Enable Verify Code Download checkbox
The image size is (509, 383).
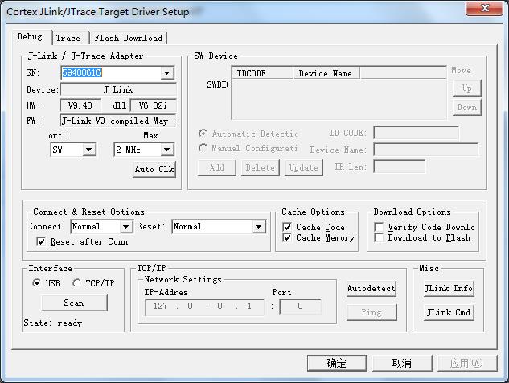point(379,227)
